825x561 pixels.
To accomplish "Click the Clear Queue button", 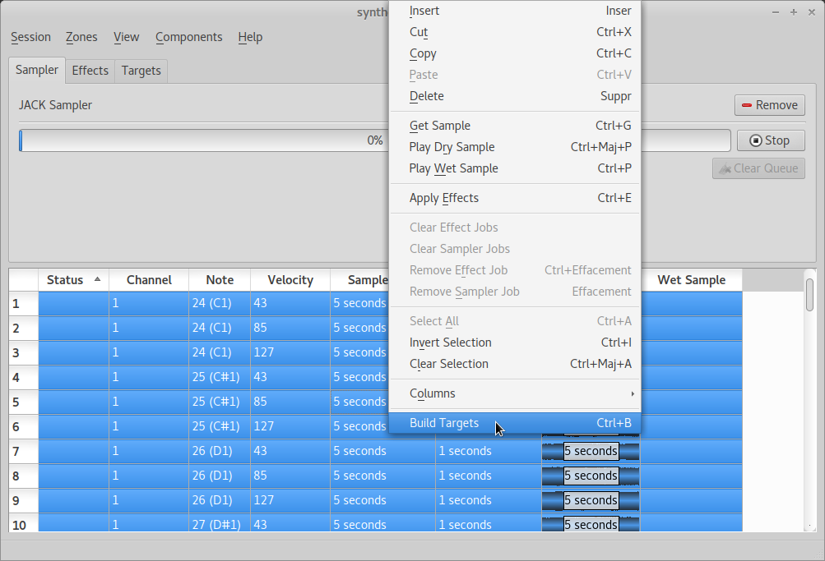I will (758, 168).
